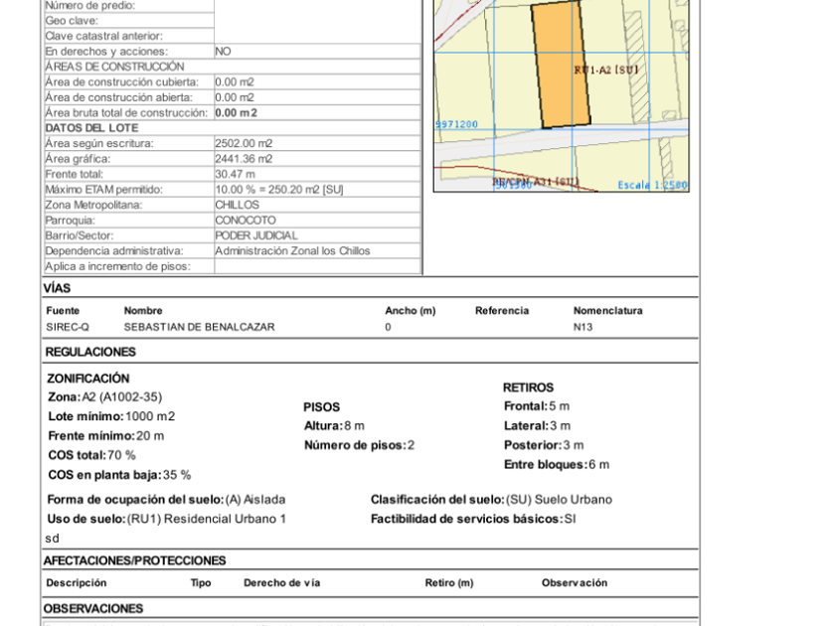
Task: Select the Zona A2 (A1002-35) zoning text
Action: click(x=104, y=396)
